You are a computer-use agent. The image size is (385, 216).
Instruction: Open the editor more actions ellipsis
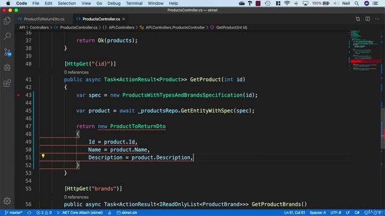coord(377,19)
